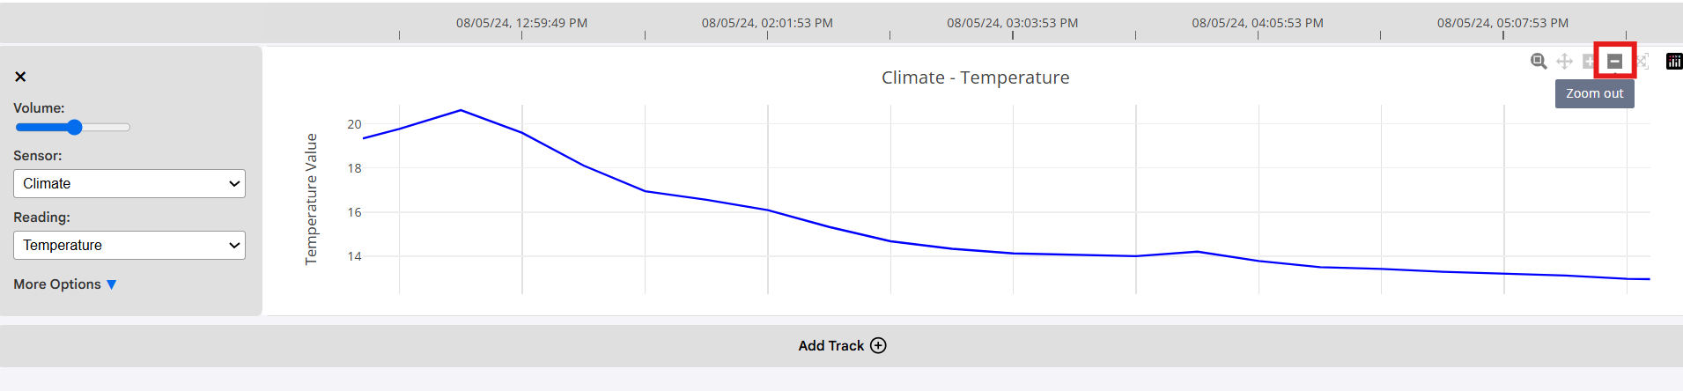Click the Add Track label
The height and width of the screenshot is (391, 1683).
point(830,345)
